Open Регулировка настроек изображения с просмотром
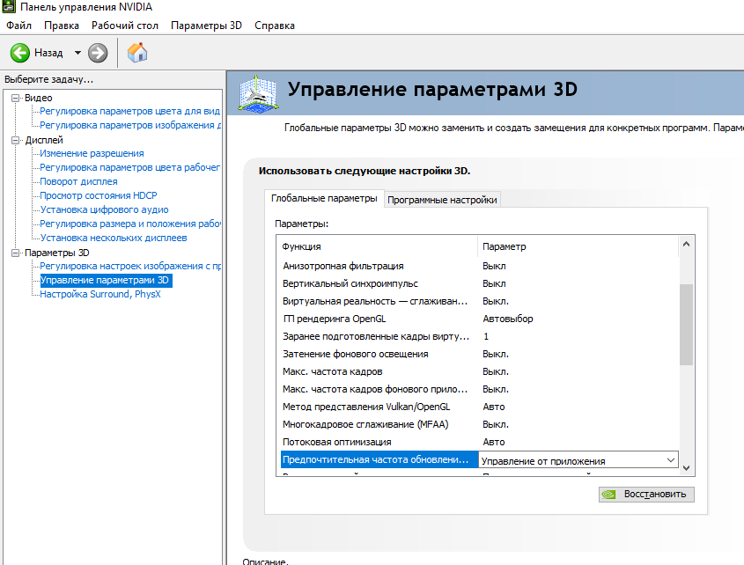This screenshot has height=565, width=744. click(130, 266)
